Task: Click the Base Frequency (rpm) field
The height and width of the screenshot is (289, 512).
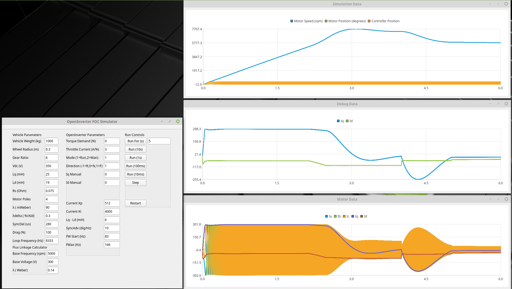Action: pos(52,254)
